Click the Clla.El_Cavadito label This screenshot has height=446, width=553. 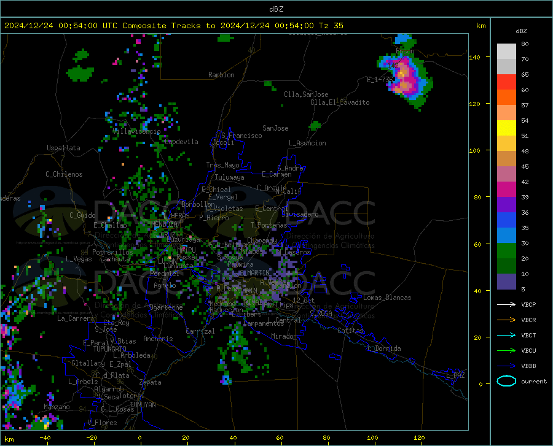click(x=340, y=102)
